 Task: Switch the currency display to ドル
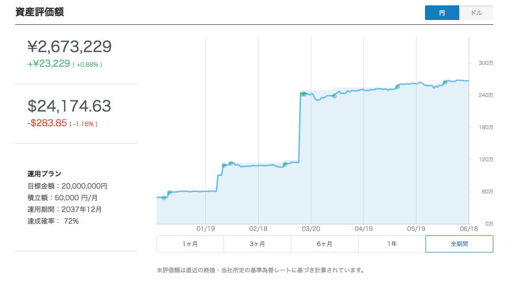coord(476,13)
